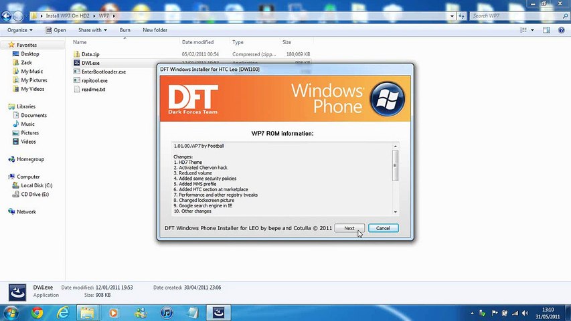The height and width of the screenshot is (321, 571).
Task: Go back using the Back arrow
Action: pyautogui.click(x=7, y=16)
